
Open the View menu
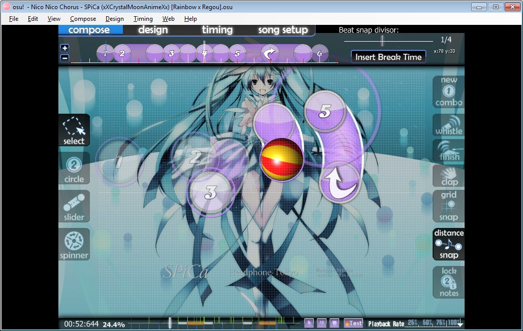54,19
